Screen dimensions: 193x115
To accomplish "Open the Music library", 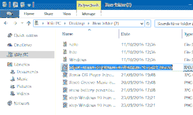I will pos(22,79).
